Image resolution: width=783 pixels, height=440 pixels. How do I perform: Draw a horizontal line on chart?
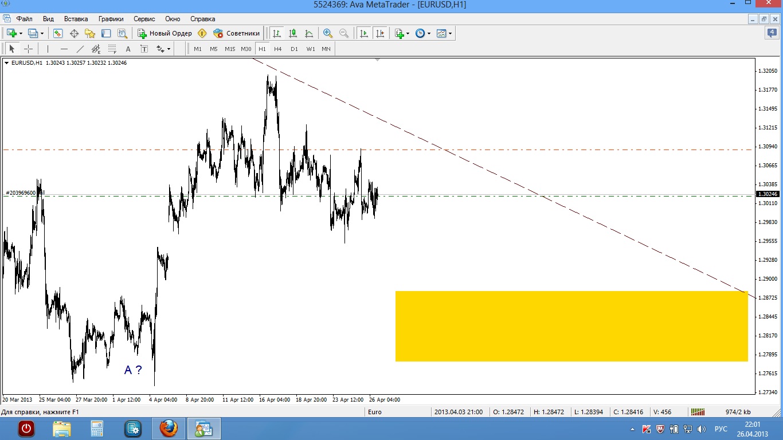64,49
